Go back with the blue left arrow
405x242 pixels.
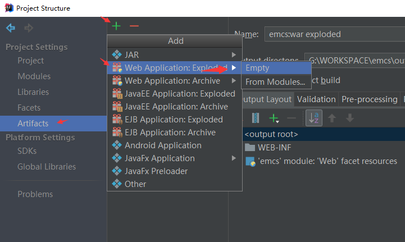point(11,28)
